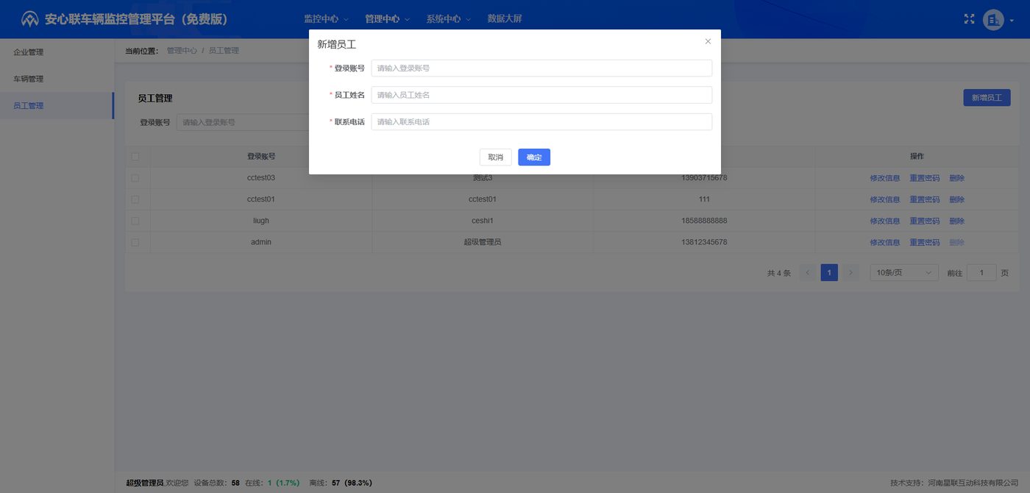The width and height of the screenshot is (1030, 493).
Task: Click 修改信息 for liugh
Action: 885,221
